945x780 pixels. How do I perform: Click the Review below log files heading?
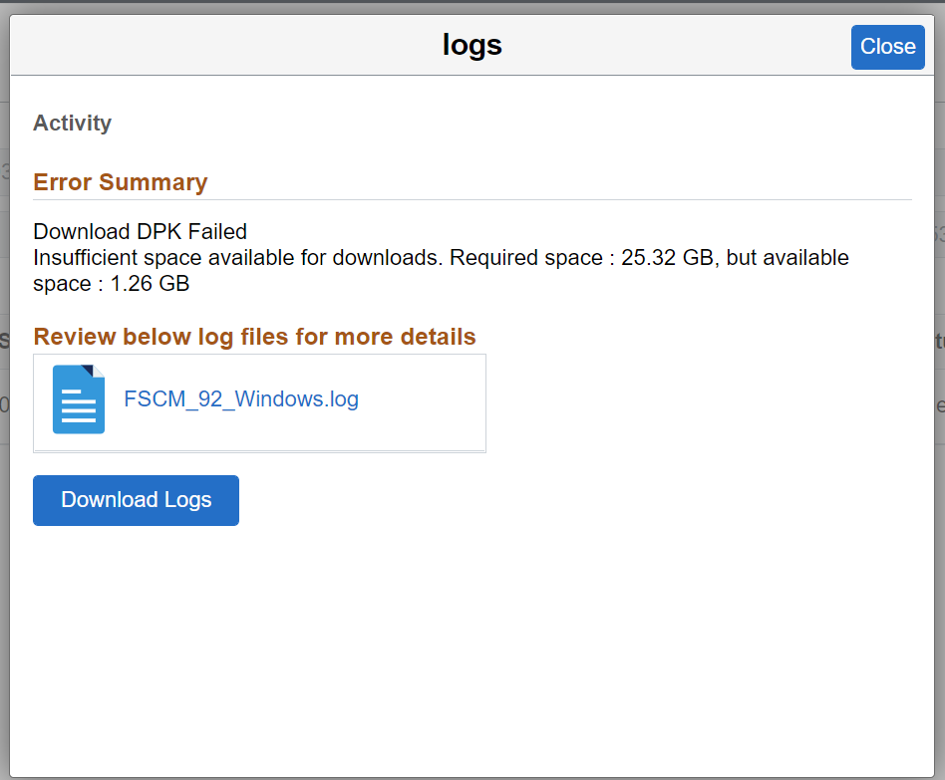(x=254, y=337)
